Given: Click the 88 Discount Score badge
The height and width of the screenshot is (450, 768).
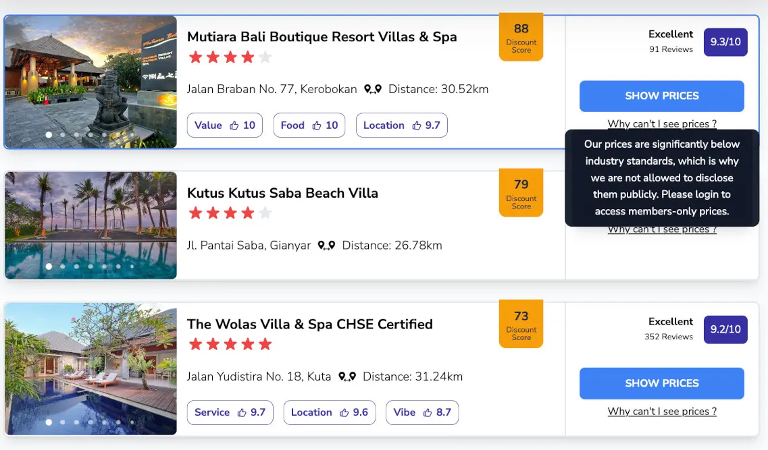Looking at the screenshot, I should pos(521,37).
